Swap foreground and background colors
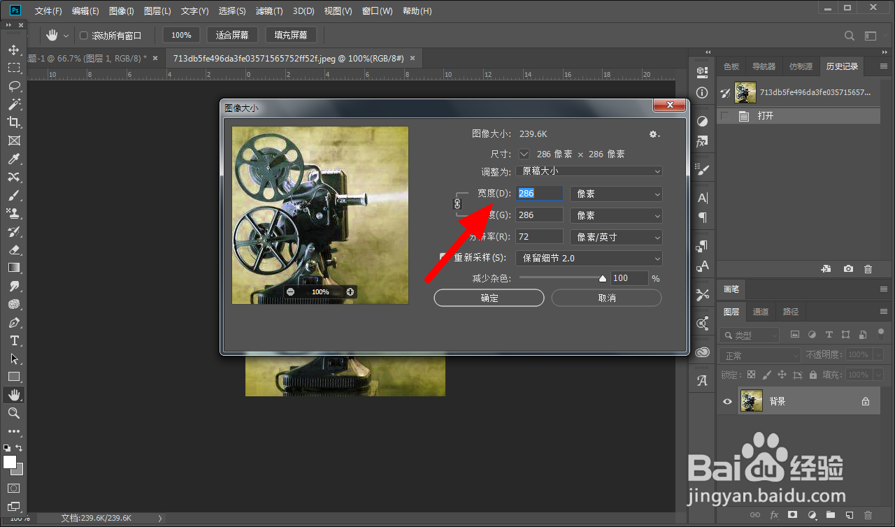The width and height of the screenshot is (895, 527). [x=19, y=447]
